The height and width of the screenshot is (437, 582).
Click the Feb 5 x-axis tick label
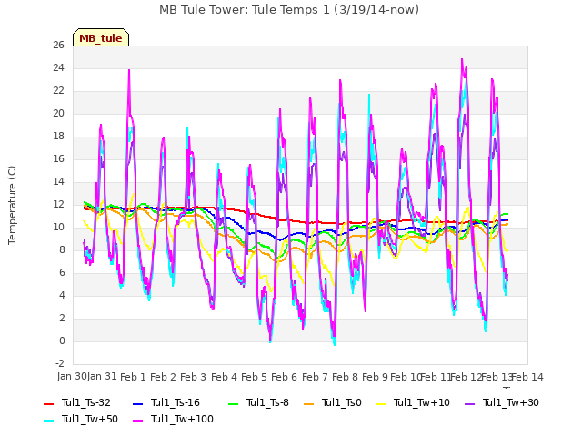254,377
